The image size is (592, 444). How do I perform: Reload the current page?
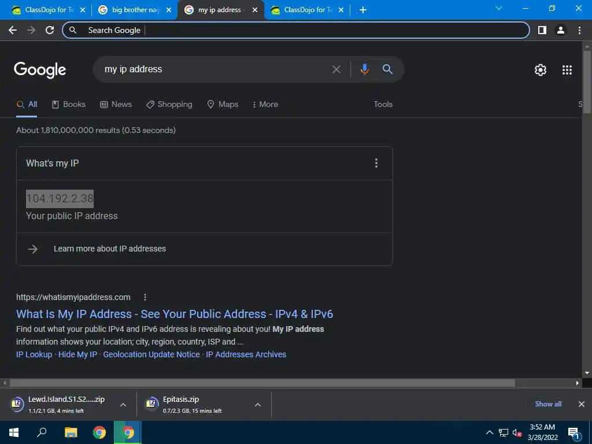50,30
